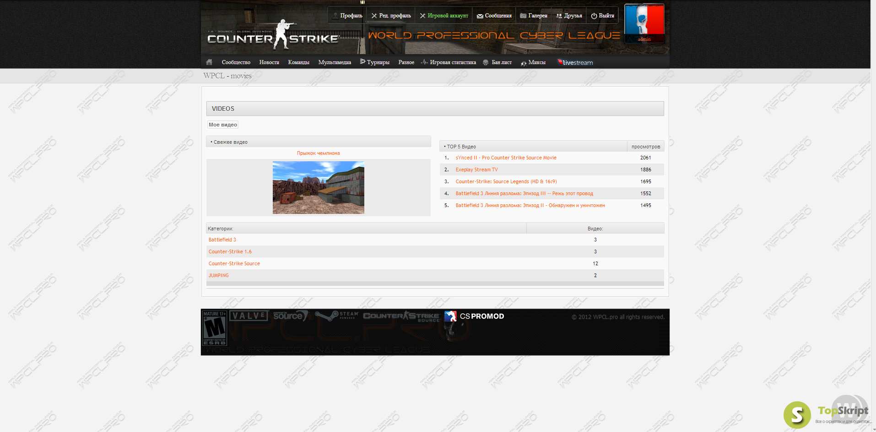Click the Counter-Strike Source footer logo
Viewport: 876px width, 432px height.
tap(401, 316)
